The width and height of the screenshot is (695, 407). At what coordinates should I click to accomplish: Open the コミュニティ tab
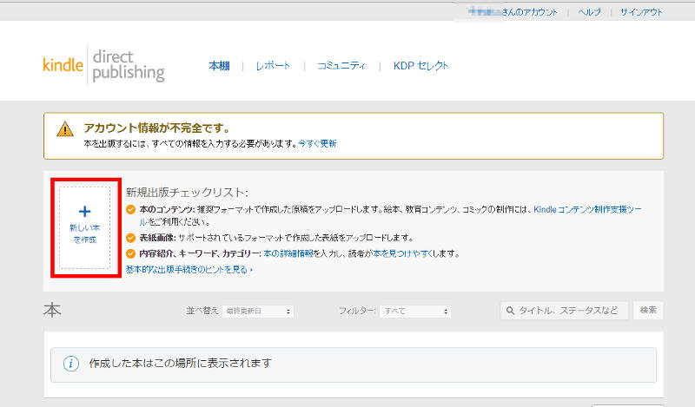click(x=341, y=66)
